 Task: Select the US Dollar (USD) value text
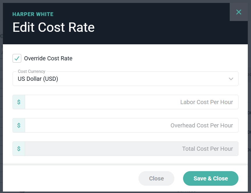pyautogui.click(x=38, y=79)
